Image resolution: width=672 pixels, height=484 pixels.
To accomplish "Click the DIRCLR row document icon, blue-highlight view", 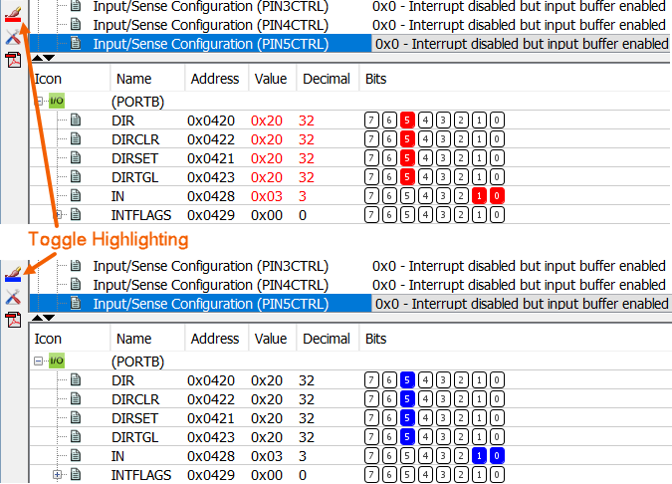I will pyautogui.click(x=76, y=398).
